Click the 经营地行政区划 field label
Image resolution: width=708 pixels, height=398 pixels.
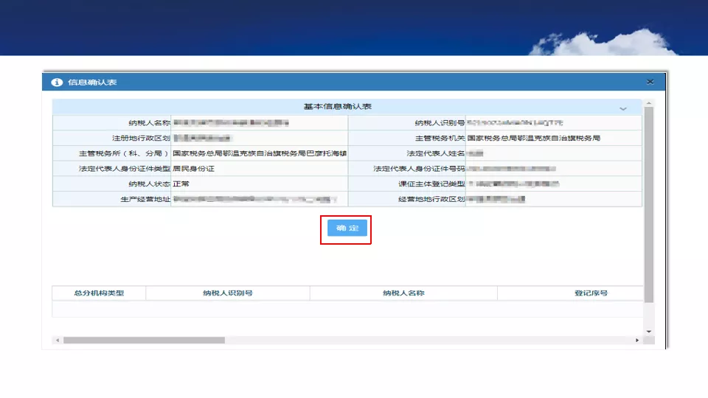tap(431, 200)
